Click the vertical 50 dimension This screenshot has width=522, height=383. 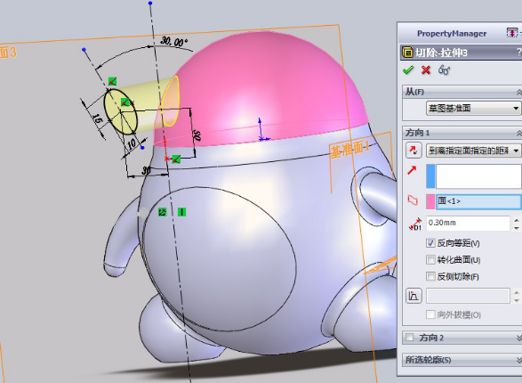point(197,134)
